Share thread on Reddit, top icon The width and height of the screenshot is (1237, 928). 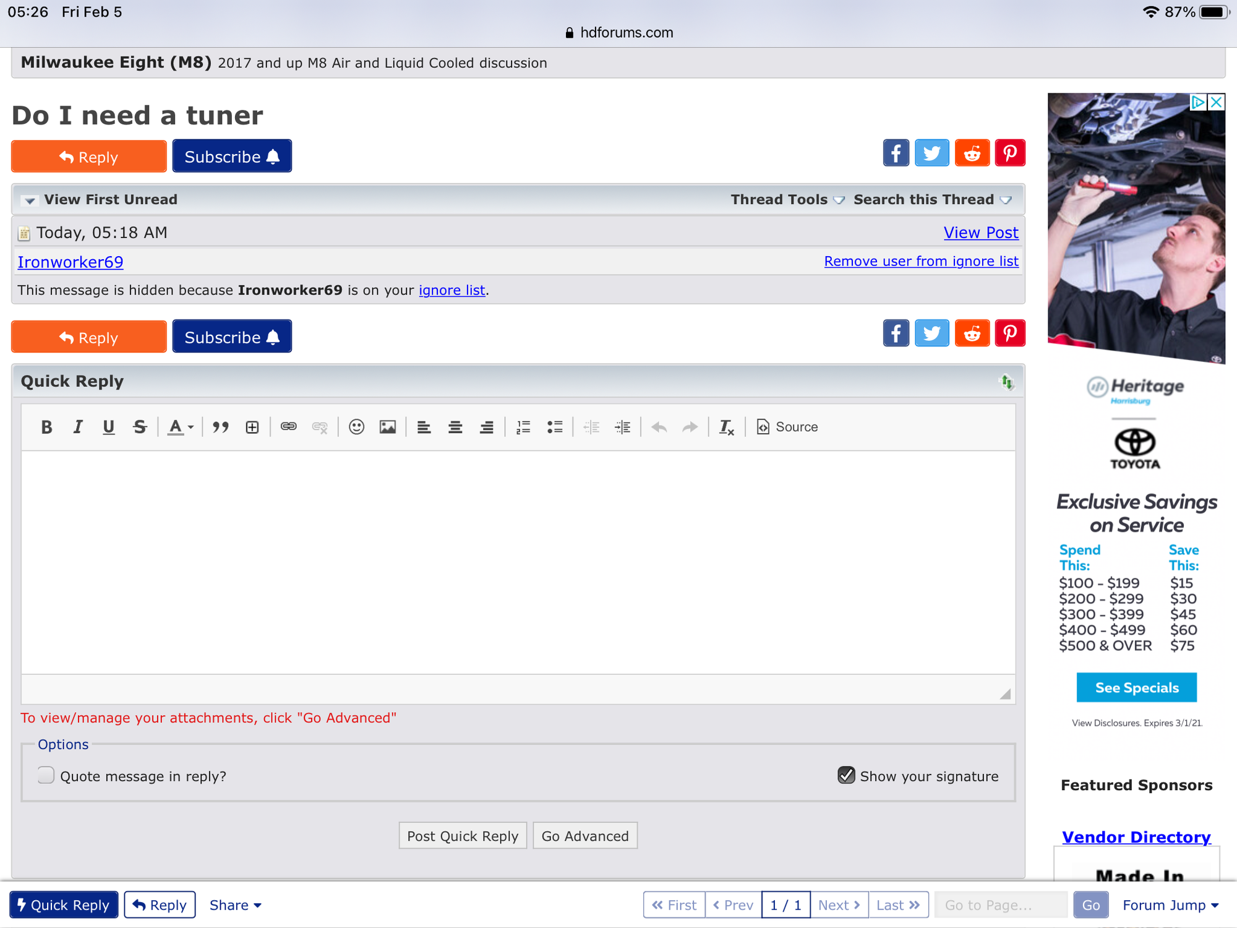972,153
